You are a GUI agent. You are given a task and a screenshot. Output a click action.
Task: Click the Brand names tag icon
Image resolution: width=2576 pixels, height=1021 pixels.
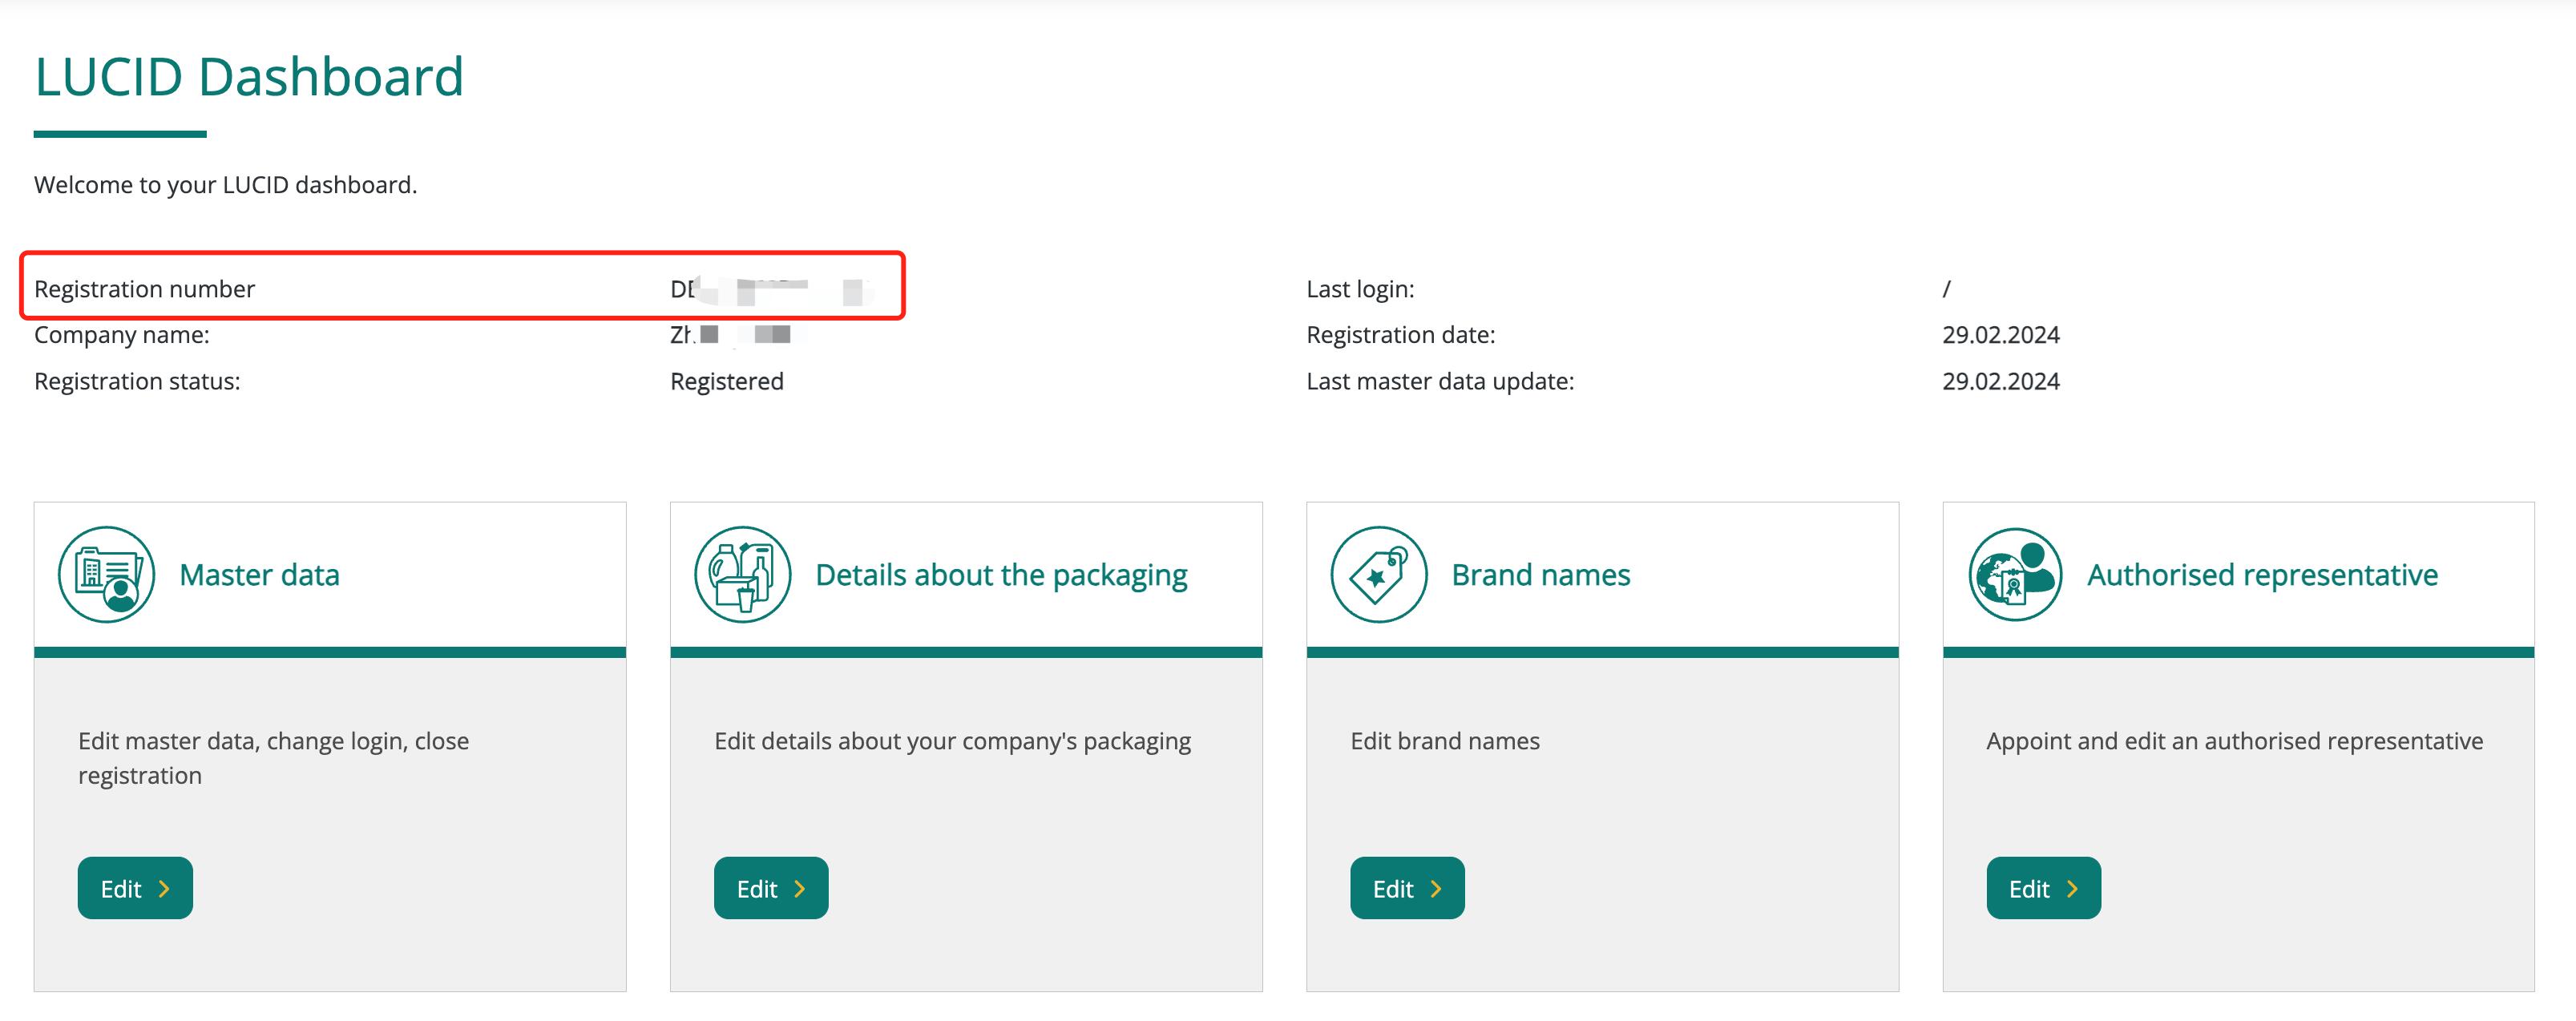click(x=1378, y=575)
